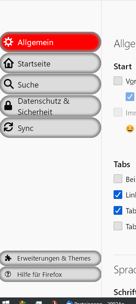This screenshot has width=136, height=304.
Task: Click the magnifying glass icon for Suche
Action: (x=8, y=84)
